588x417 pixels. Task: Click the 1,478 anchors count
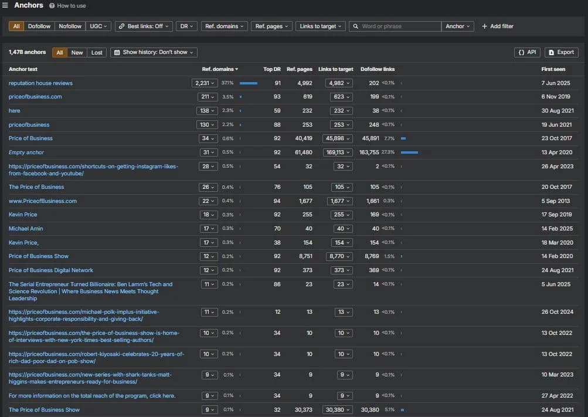[27, 52]
